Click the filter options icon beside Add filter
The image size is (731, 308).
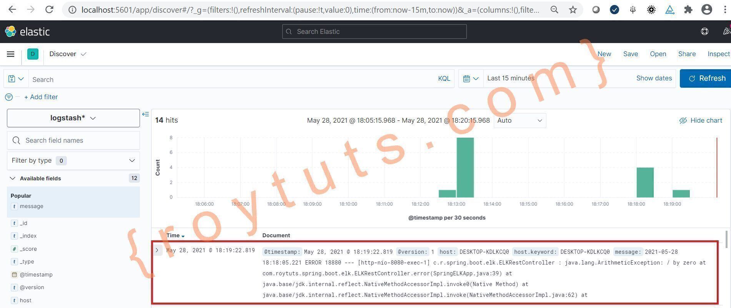point(9,97)
